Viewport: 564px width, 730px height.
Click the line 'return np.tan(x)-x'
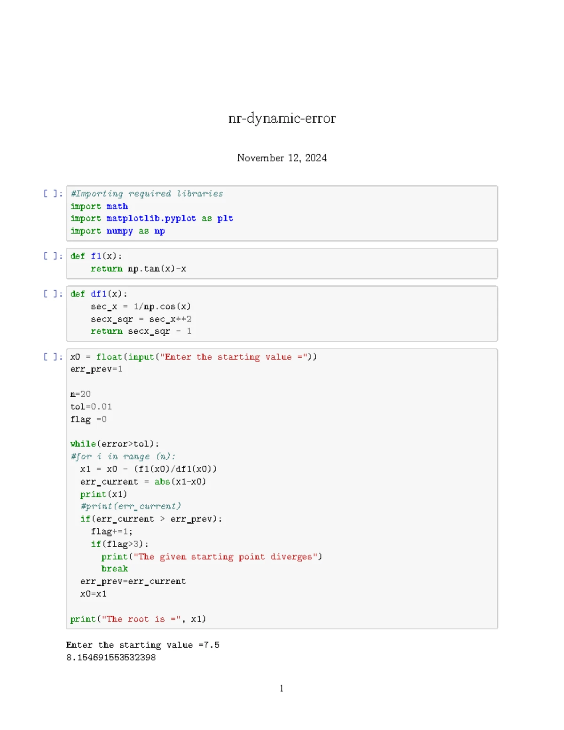138,269
